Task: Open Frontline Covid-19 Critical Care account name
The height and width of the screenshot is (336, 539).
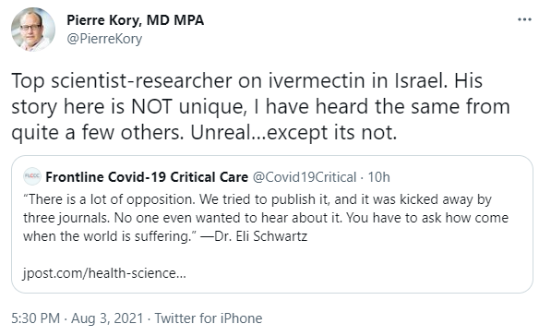Action: pos(147,177)
